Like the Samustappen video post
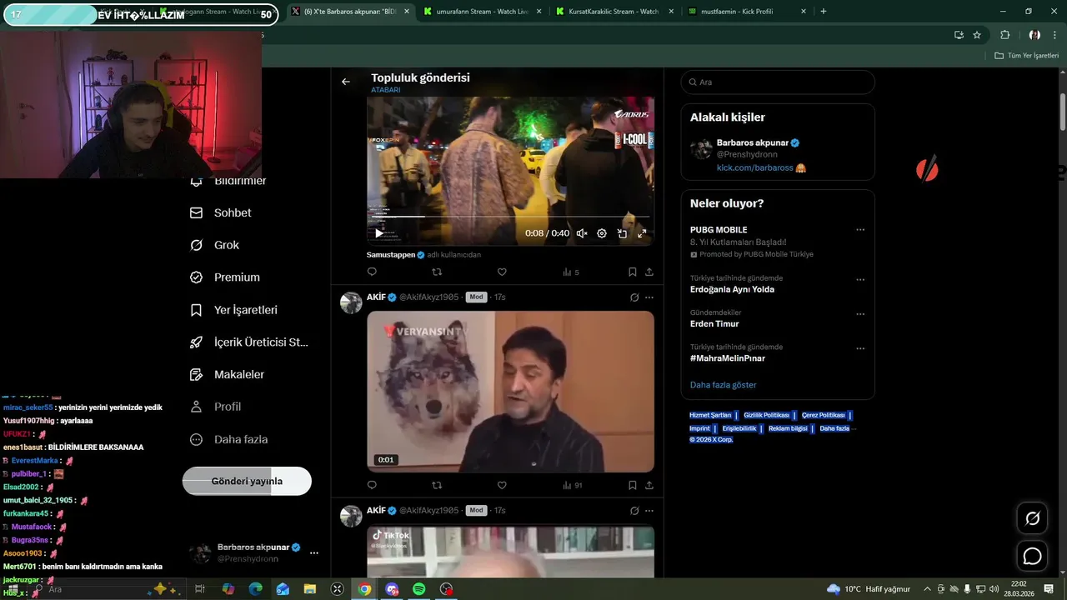1067x600 pixels. [x=502, y=272]
